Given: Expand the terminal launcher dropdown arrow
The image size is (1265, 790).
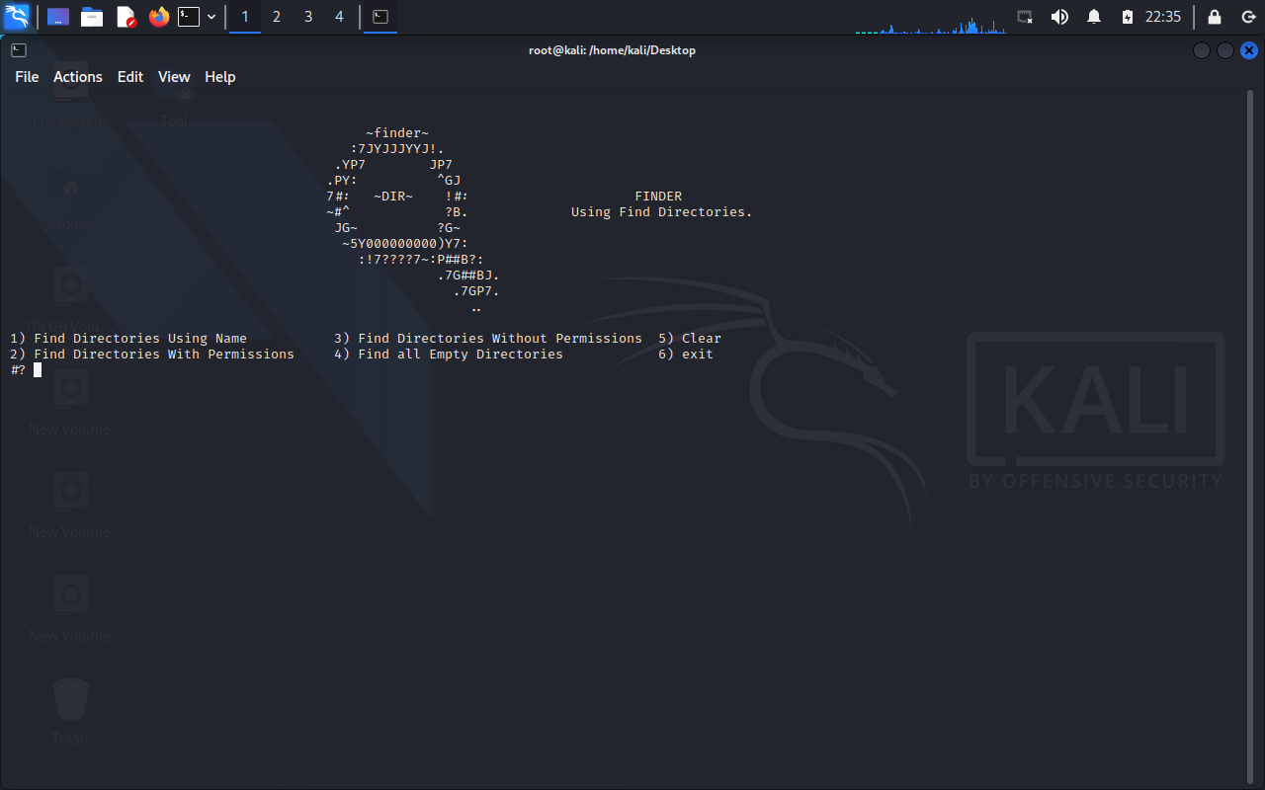Looking at the screenshot, I should 211,17.
